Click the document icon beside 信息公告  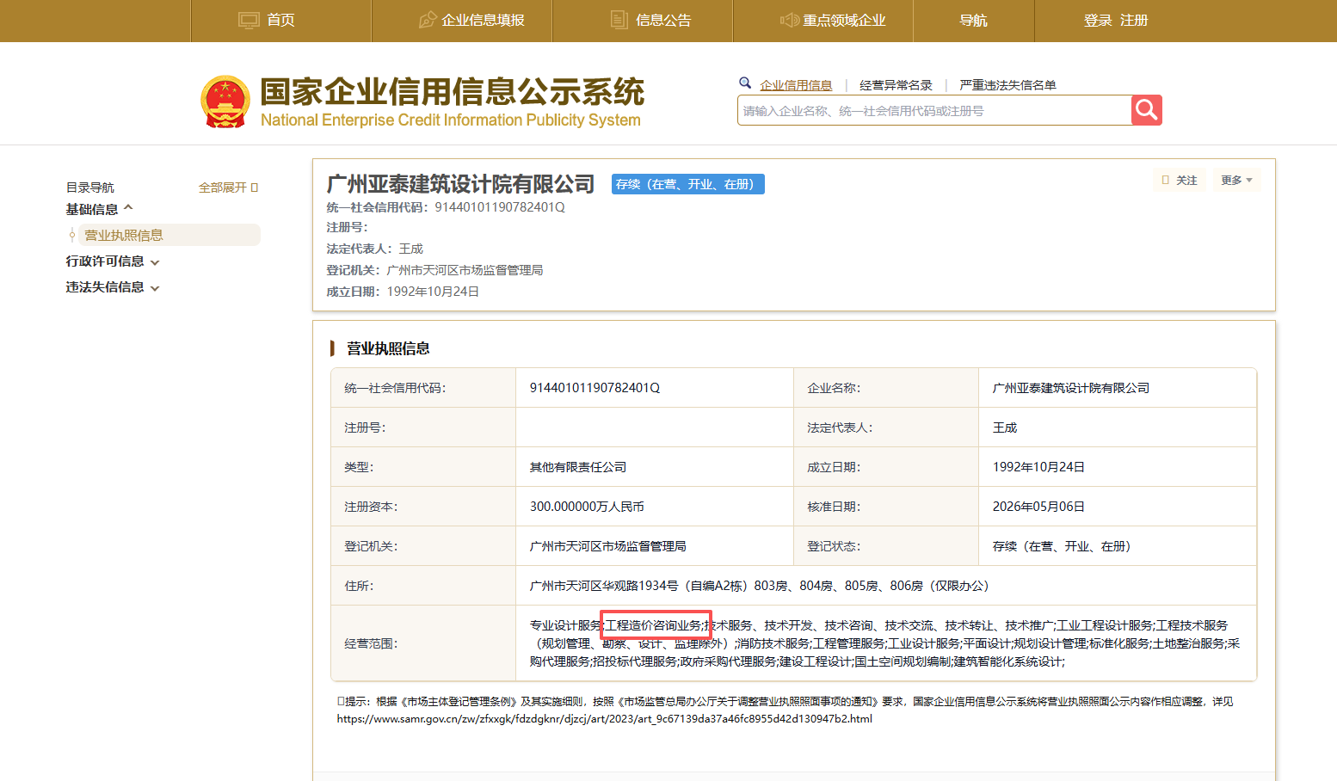coord(619,20)
